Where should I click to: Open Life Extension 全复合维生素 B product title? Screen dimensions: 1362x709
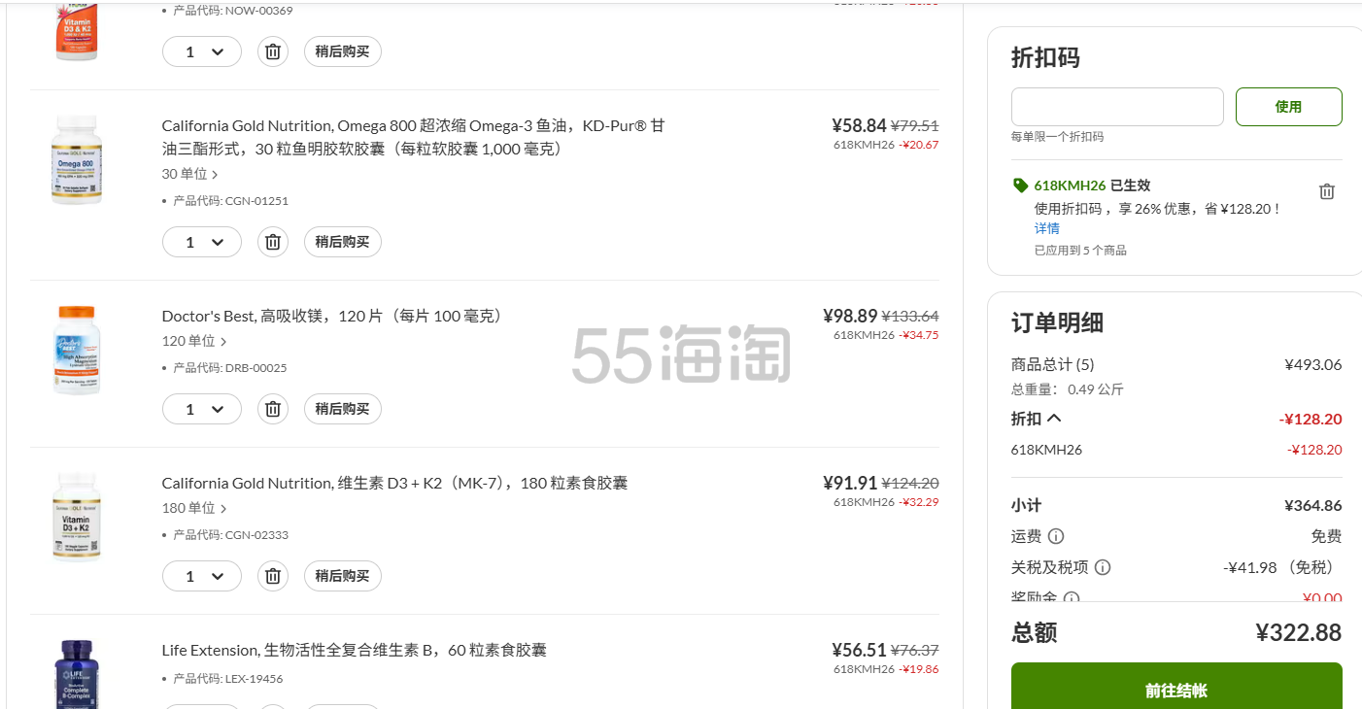(x=355, y=650)
